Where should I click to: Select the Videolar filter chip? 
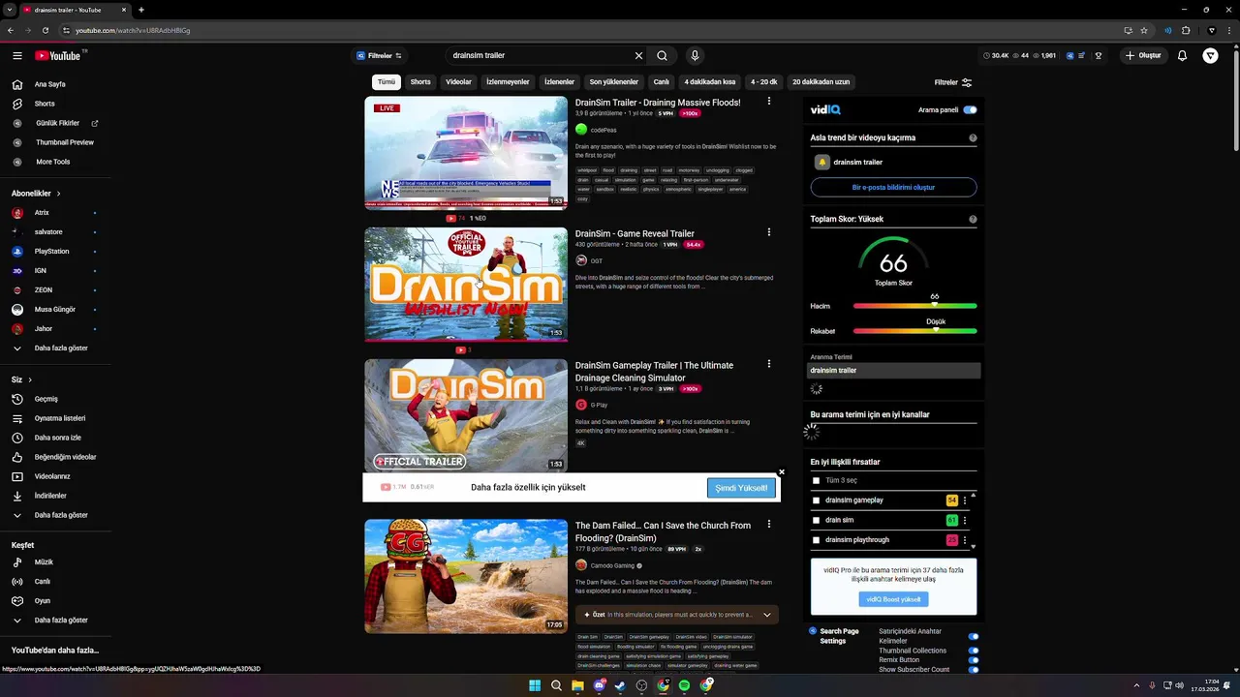(x=458, y=82)
